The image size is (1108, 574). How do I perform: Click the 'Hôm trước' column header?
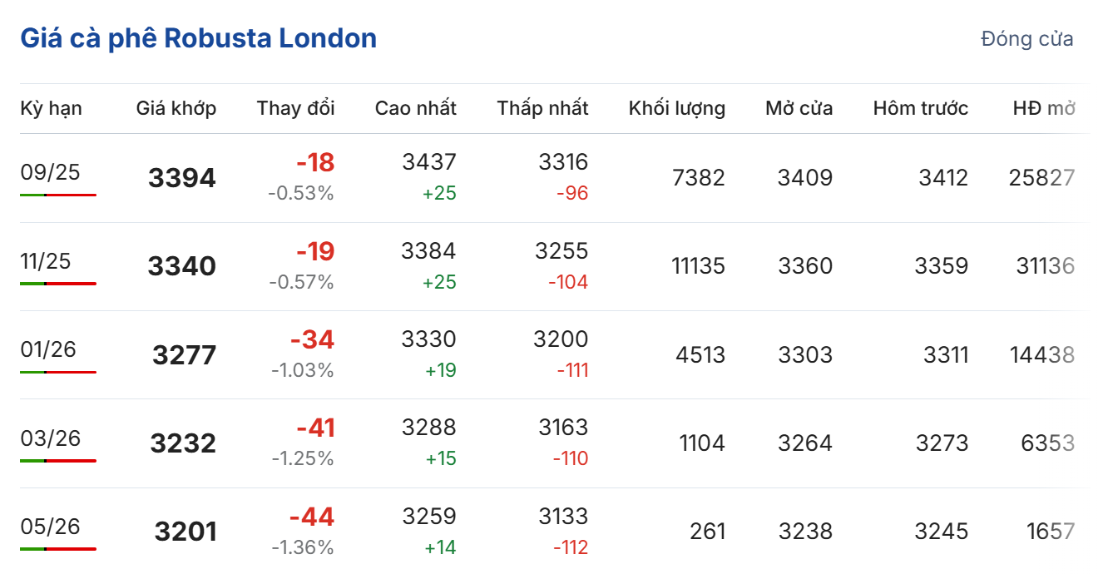[920, 108]
